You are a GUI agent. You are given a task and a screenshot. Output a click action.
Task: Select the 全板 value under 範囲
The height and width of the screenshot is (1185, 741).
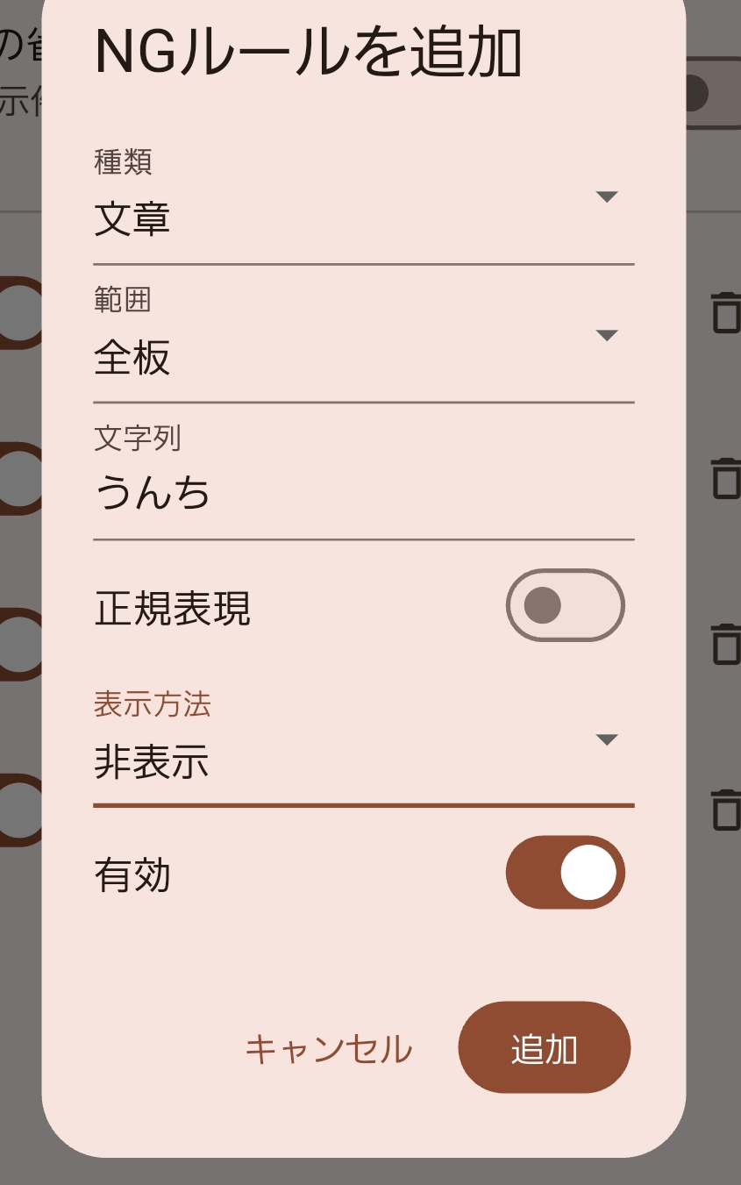(132, 358)
